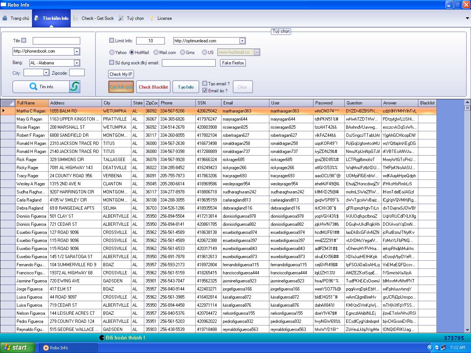The height and width of the screenshot is (353, 471).
Task: Select the Yahoo radio button
Action: tap(112, 52)
